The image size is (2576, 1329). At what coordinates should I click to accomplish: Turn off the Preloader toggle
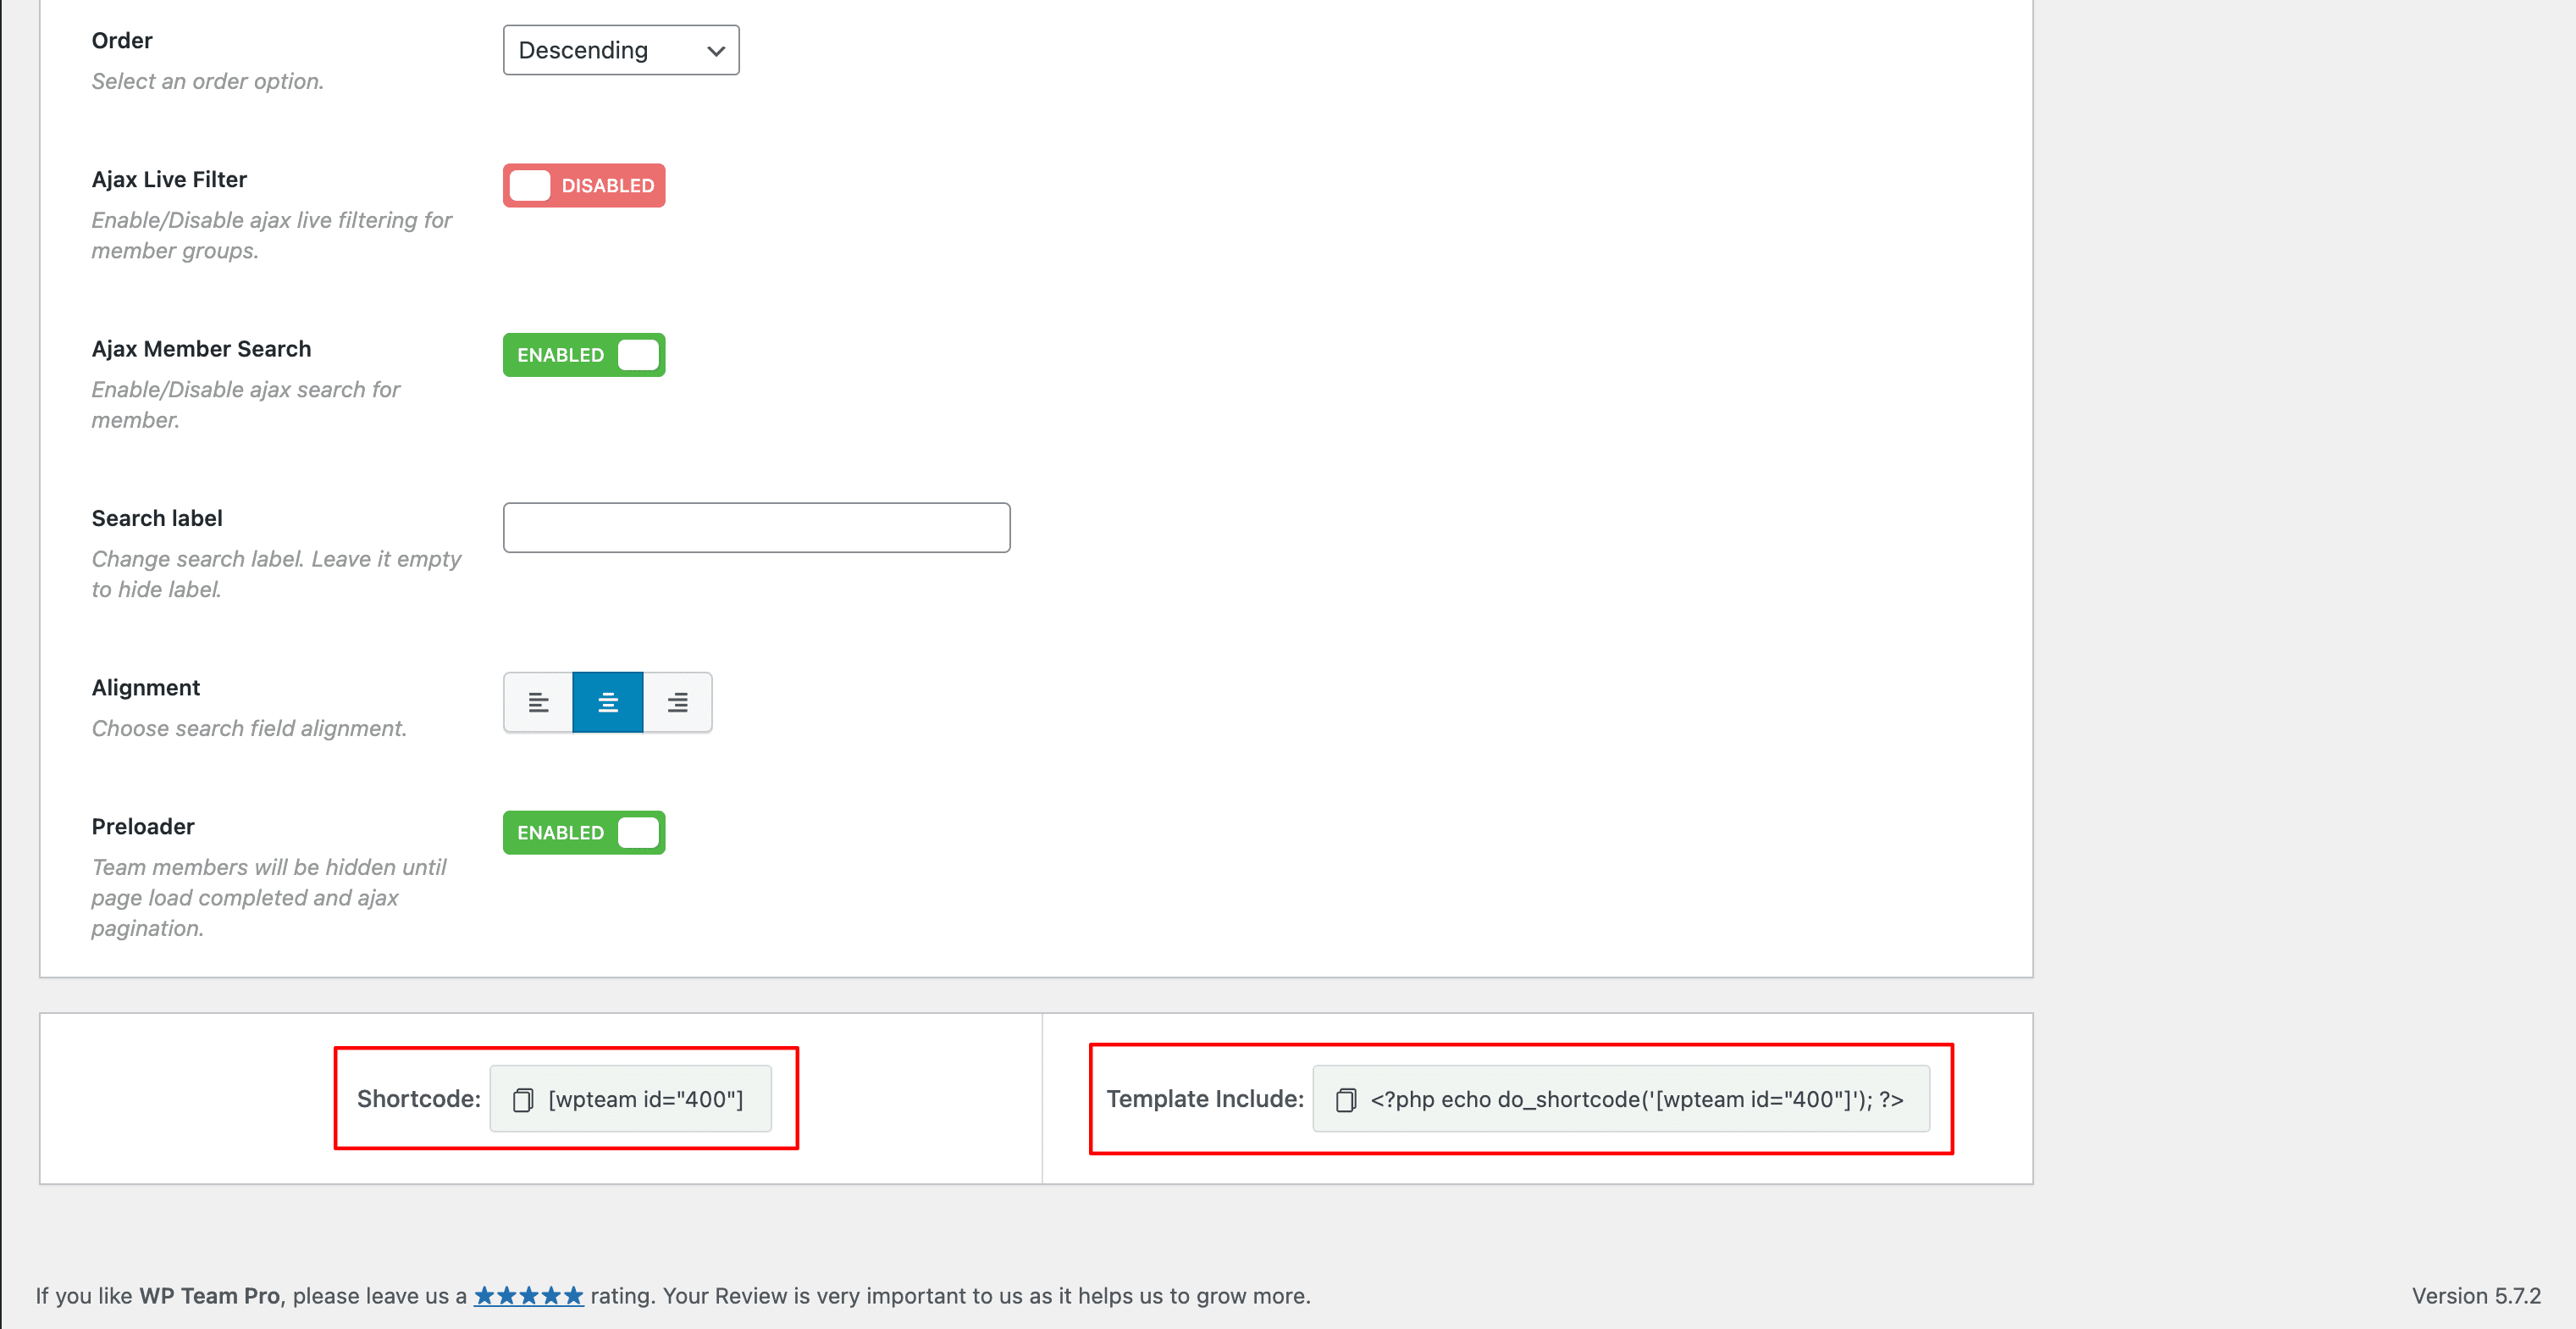tap(584, 833)
